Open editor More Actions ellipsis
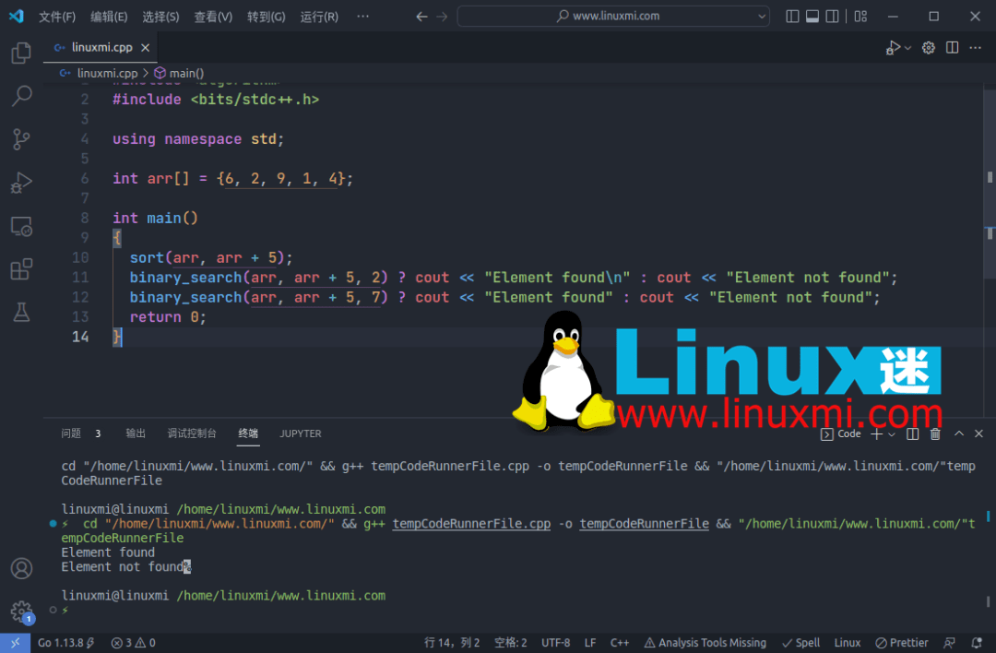This screenshot has height=653, width=996. pos(976,48)
